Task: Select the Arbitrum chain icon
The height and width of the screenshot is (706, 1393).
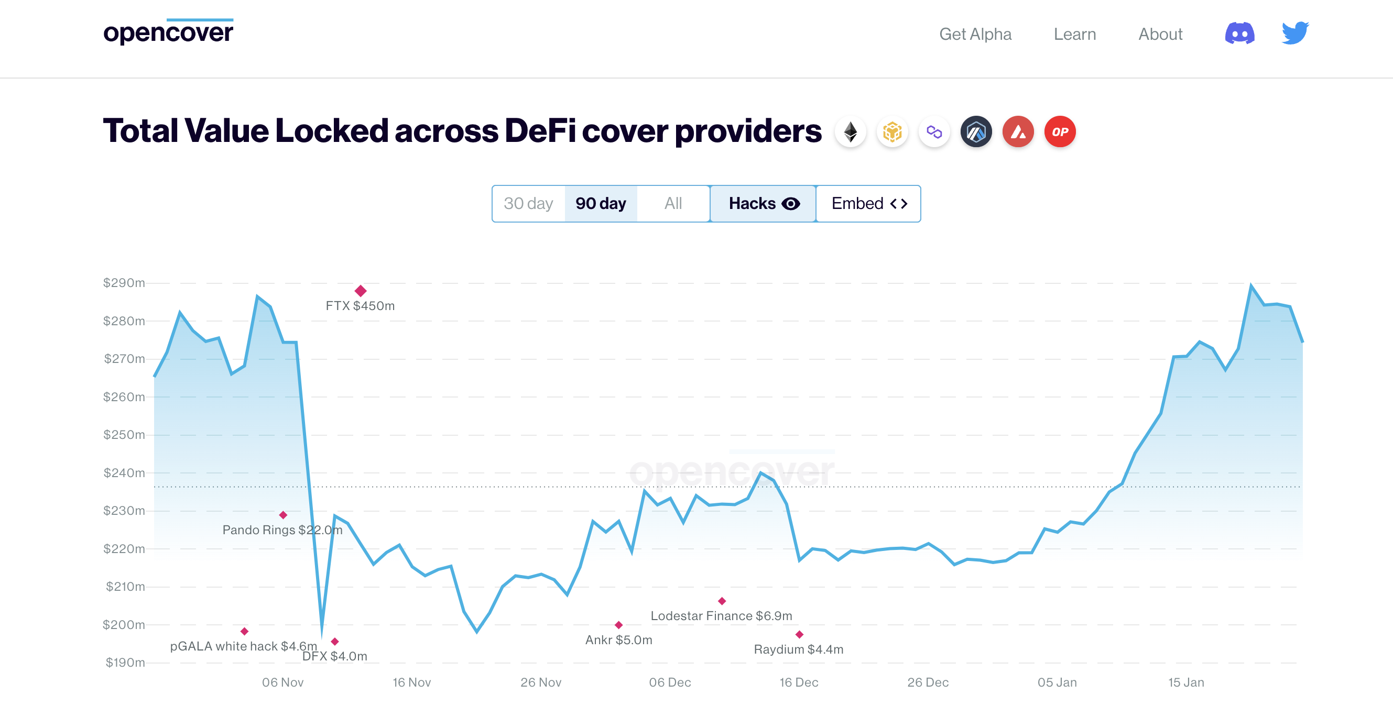Action: [x=976, y=131]
